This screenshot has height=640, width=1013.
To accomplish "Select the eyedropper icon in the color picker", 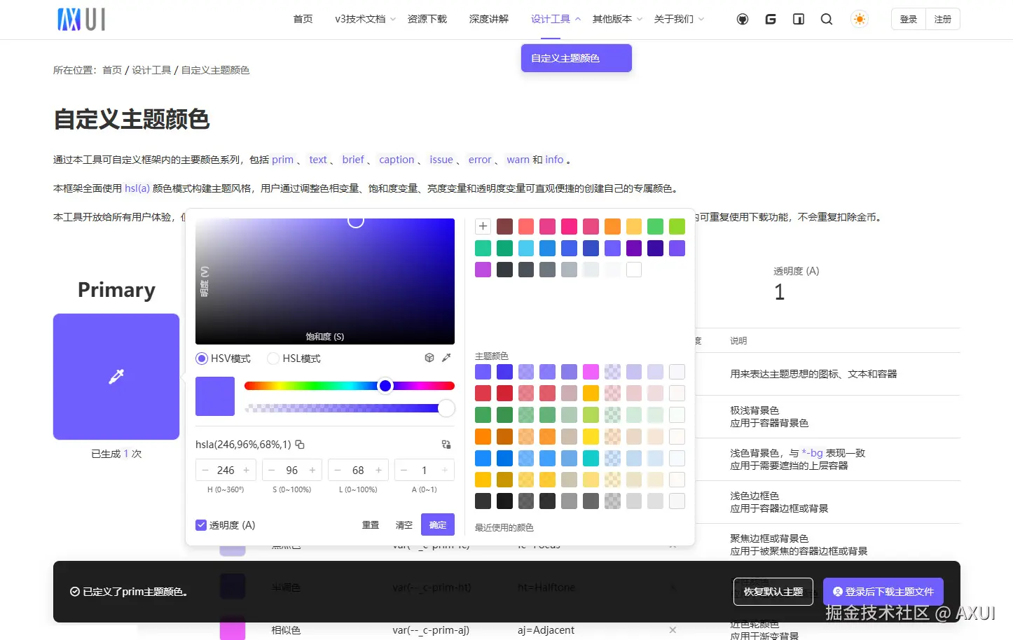I will (x=446, y=357).
